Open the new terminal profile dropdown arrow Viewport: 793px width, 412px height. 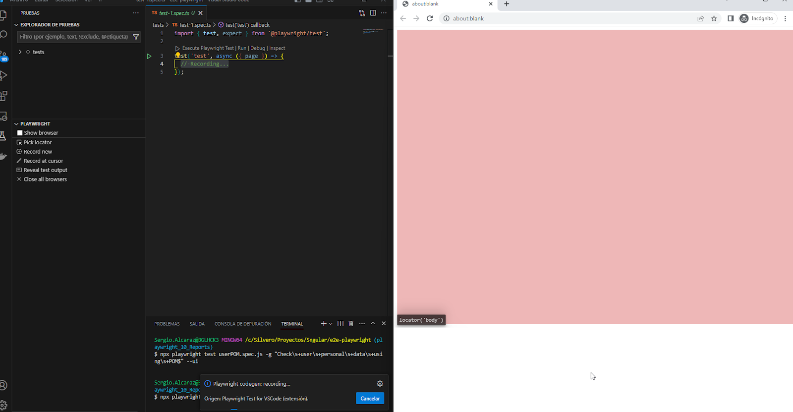tap(331, 324)
